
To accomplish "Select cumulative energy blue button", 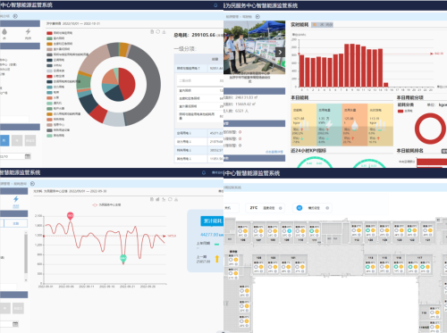I will pos(212,221).
